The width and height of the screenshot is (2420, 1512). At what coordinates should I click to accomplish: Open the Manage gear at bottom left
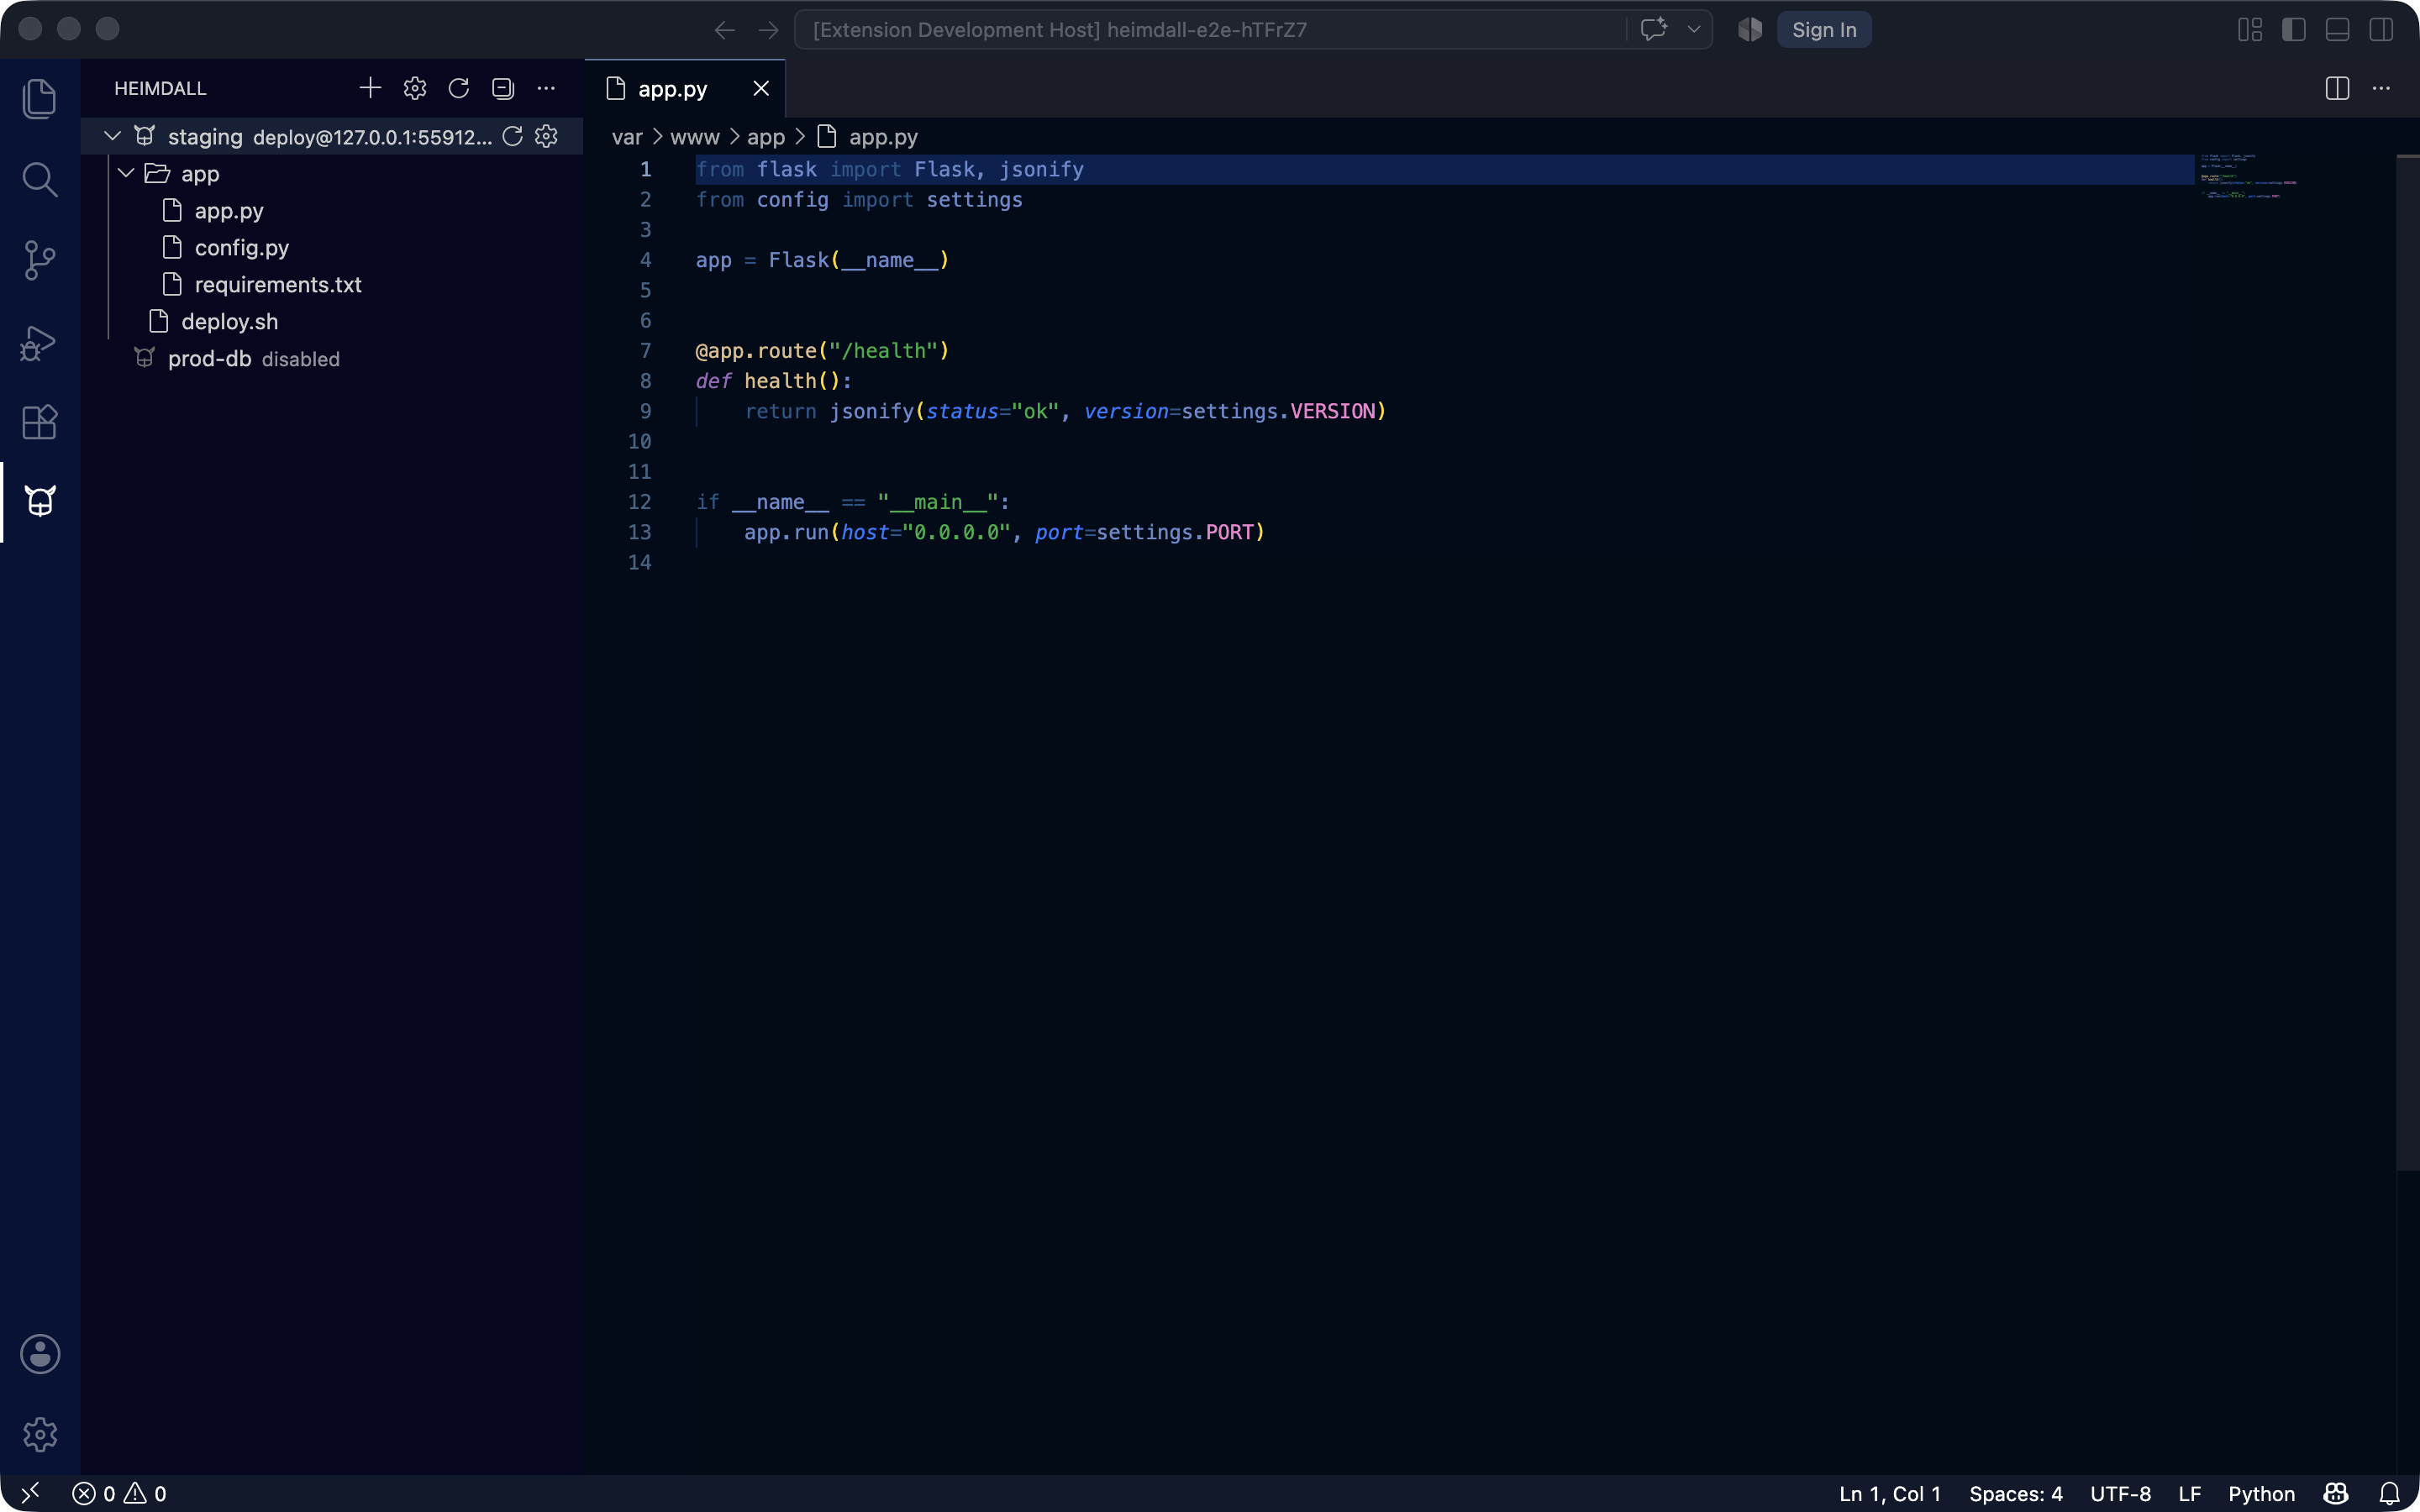[40, 1434]
